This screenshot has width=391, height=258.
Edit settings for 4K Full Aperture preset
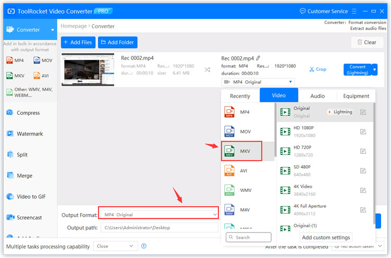click(x=363, y=210)
